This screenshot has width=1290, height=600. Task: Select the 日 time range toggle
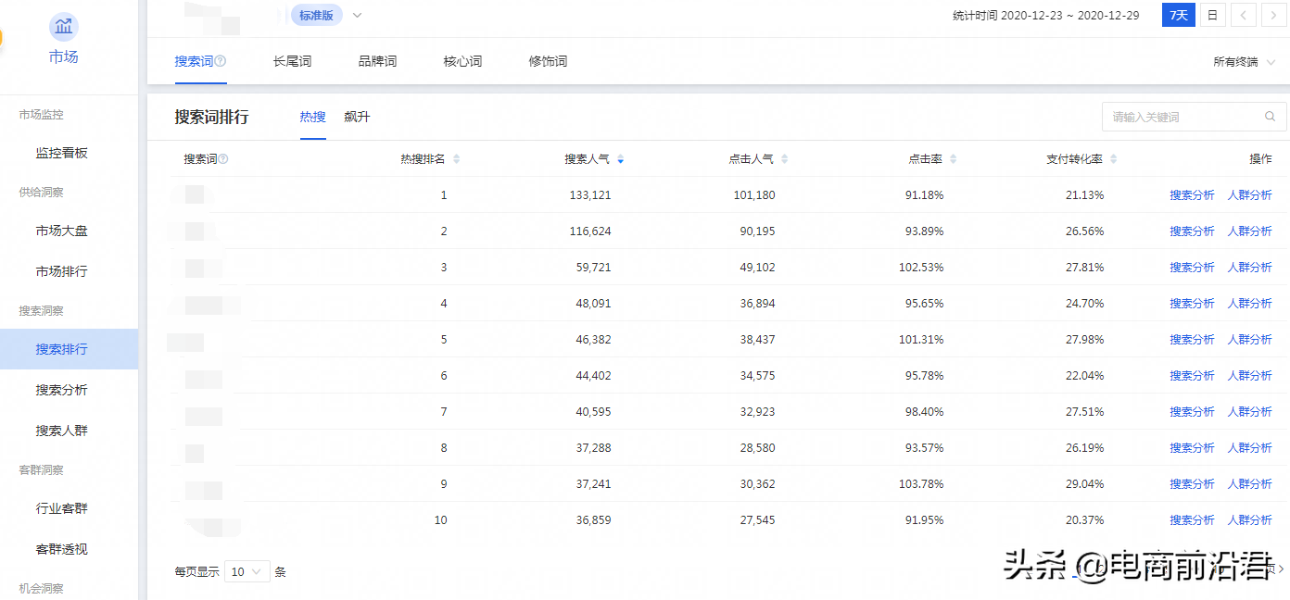1212,16
